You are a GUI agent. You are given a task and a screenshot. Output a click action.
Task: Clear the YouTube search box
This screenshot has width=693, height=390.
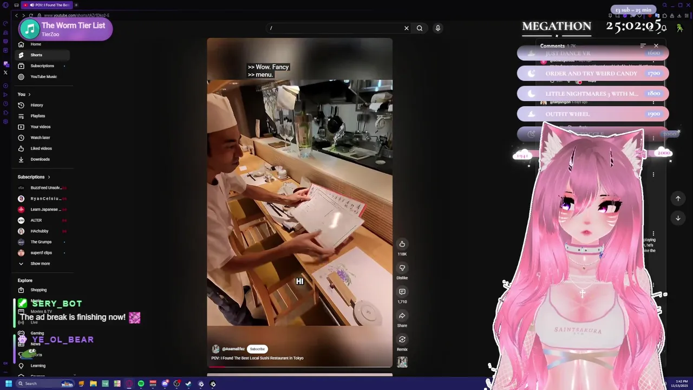click(x=407, y=28)
